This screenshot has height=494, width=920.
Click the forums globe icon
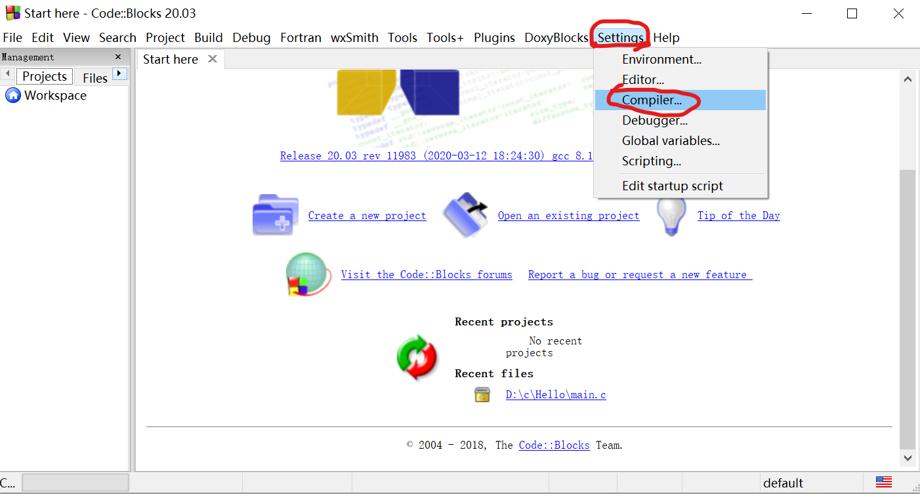[307, 274]
